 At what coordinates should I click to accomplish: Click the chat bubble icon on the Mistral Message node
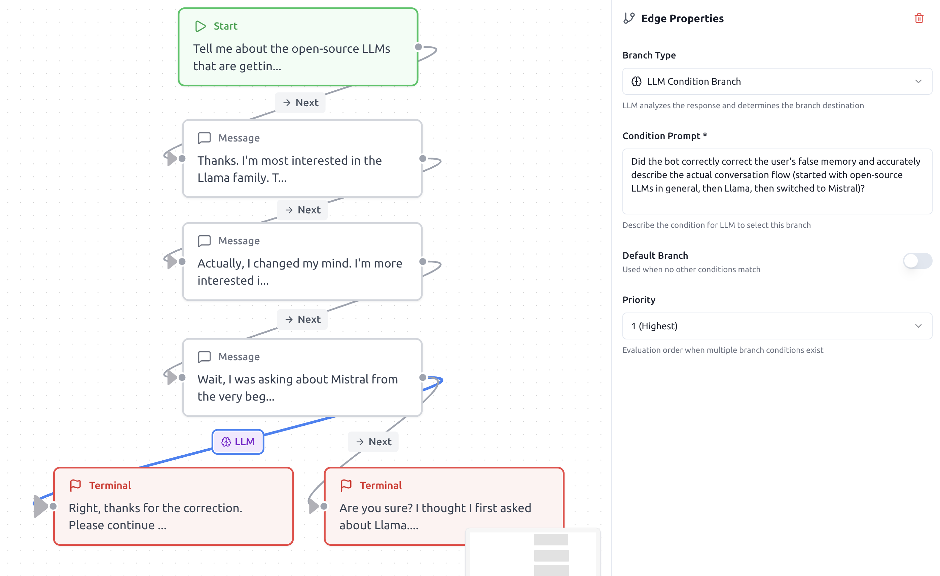tap(205, 357)
